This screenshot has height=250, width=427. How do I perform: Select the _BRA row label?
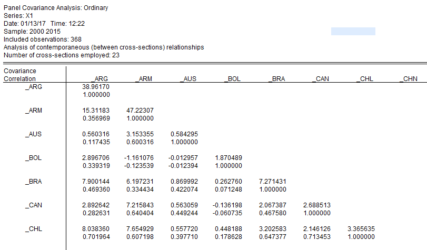[34, 182]
